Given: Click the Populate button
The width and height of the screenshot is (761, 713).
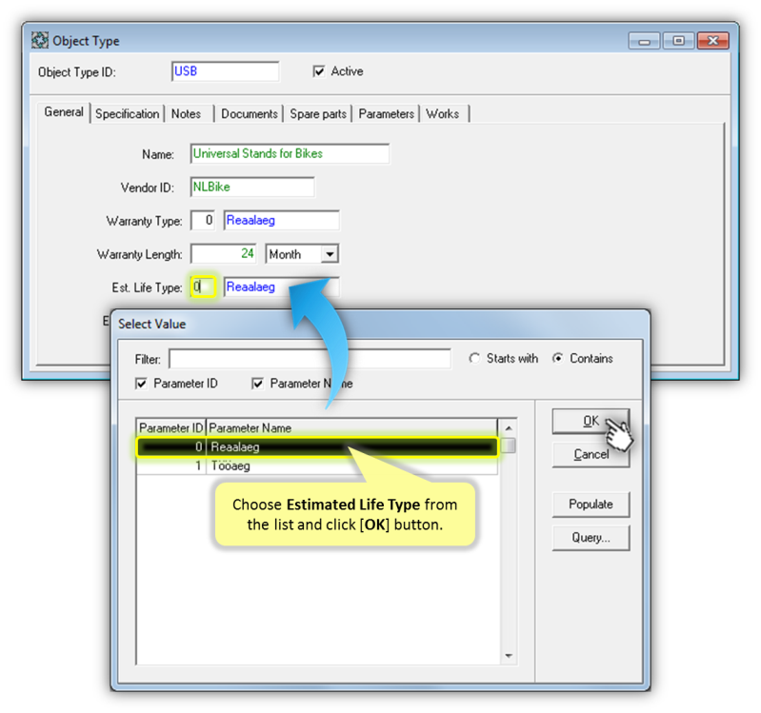Looking at the screenshot, I should (591, 505).
